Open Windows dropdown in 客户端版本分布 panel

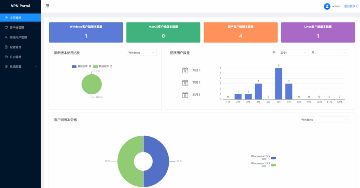[324, 120]
